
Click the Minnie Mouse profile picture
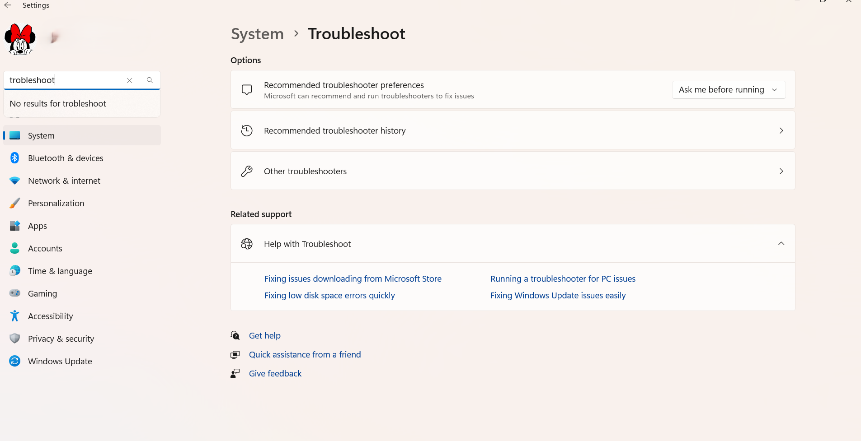[20, 39]
